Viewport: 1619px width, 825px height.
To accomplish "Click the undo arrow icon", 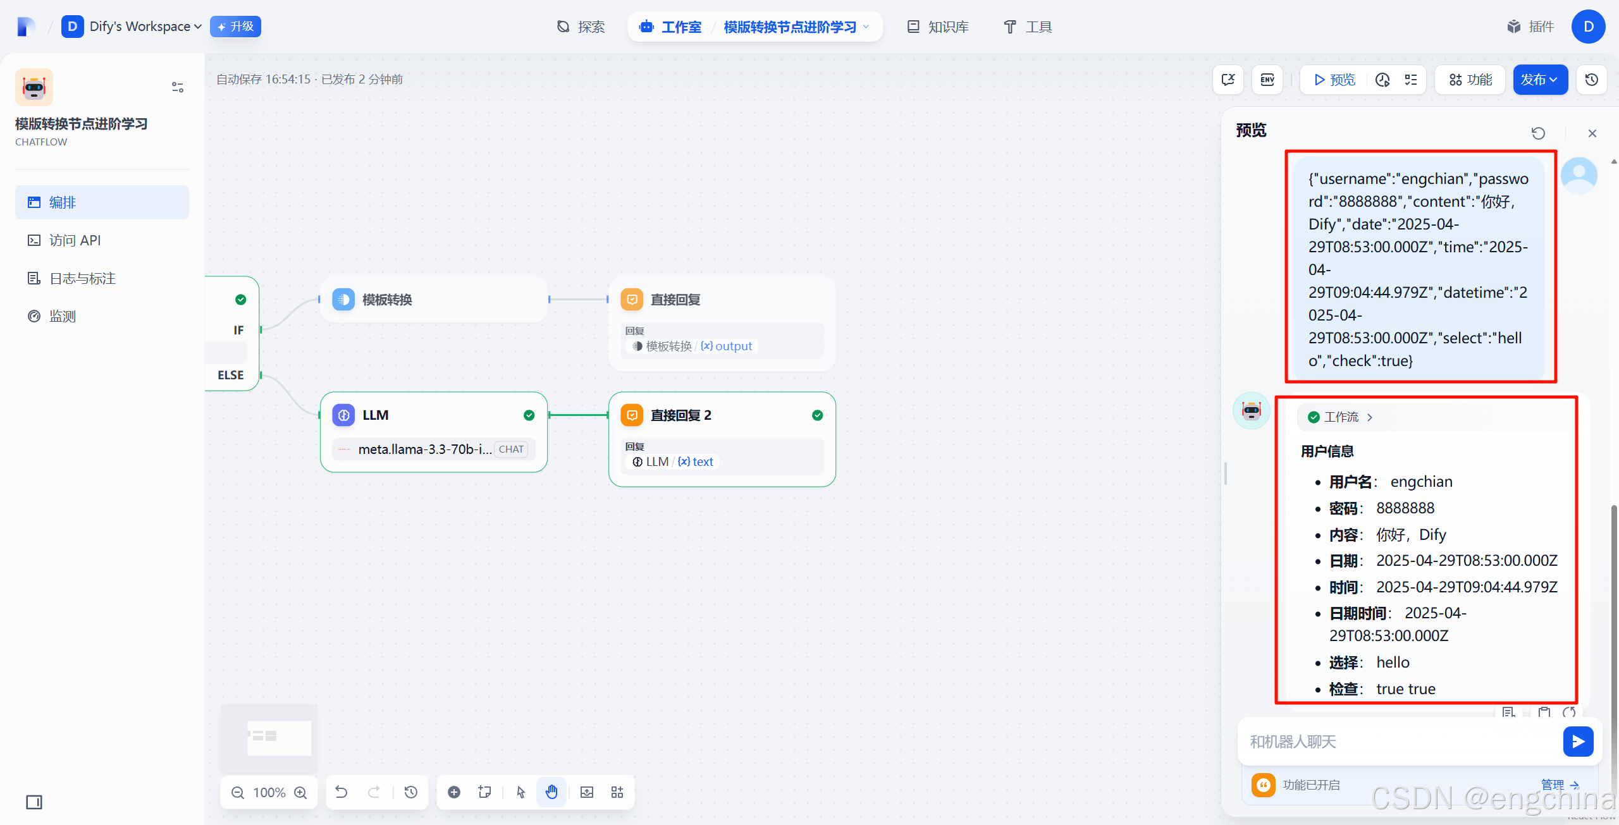I will coord(342,792).
